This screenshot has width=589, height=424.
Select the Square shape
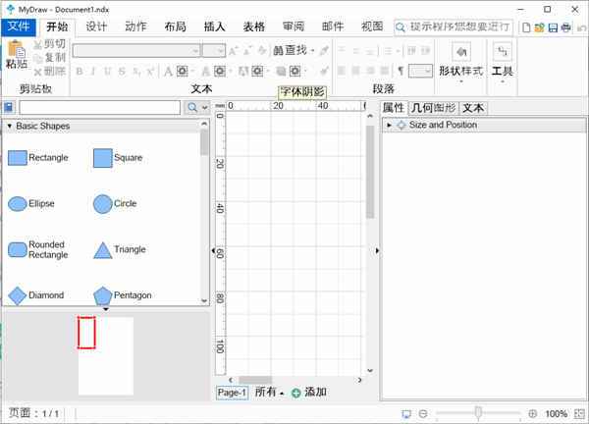click(118, 158)
